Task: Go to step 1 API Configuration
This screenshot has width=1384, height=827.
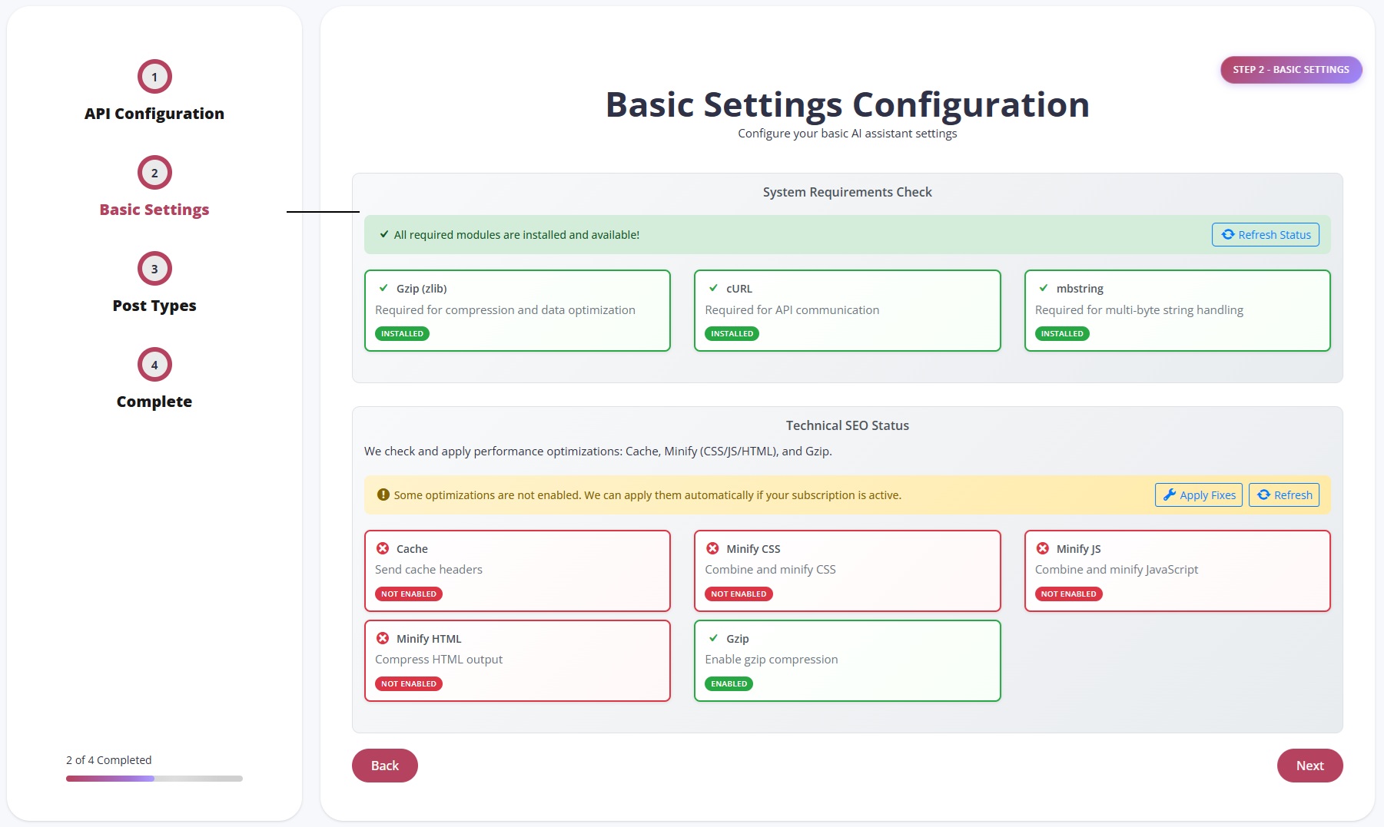Action: click(154, 77)
